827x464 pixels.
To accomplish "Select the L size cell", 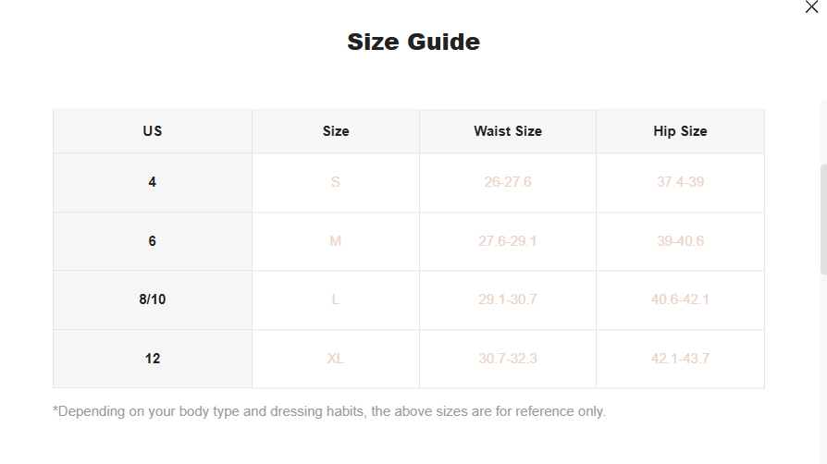I will click(336, 299).
